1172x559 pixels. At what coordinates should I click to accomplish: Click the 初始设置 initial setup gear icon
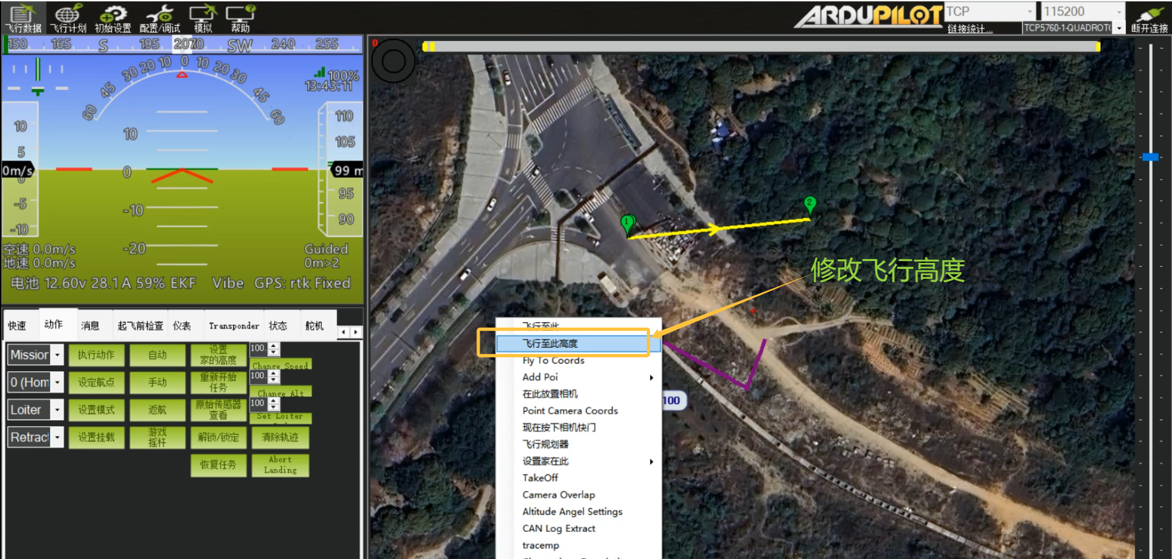pyautogui.click(x=113, y=18)
